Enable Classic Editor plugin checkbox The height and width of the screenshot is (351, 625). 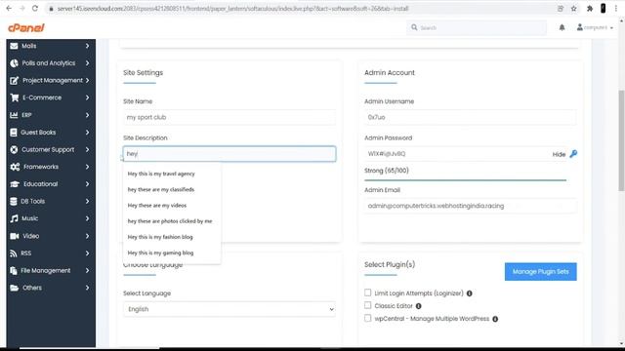pyautogui.click(x=367, y=305)
